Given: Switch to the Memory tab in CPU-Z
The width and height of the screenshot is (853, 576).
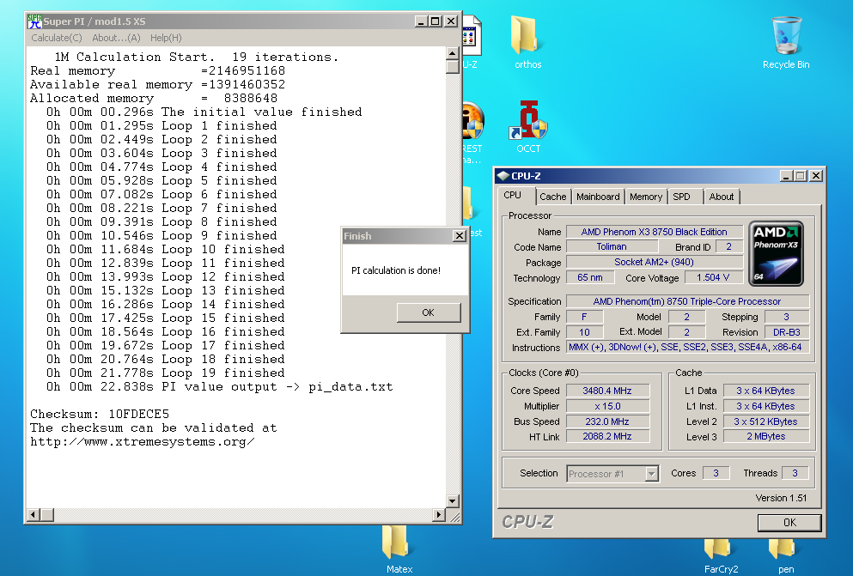Looking at the screenshot, I should pos(646,197).
